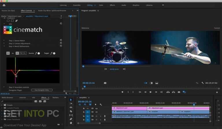Screen dimensions: 222x129
Task: Switch to the Color workspace tab
Action: click(101, 5)
